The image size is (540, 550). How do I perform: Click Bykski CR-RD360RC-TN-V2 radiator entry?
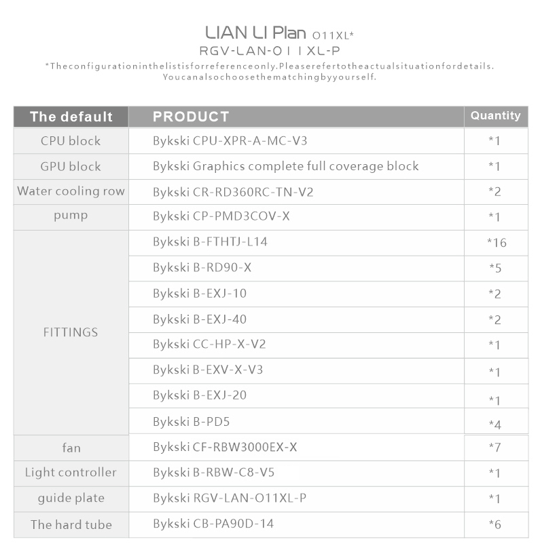coord(233,192)
